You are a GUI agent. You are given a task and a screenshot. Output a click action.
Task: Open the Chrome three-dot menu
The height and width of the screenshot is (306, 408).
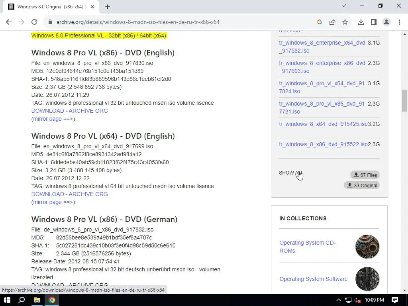pos(399,22)
